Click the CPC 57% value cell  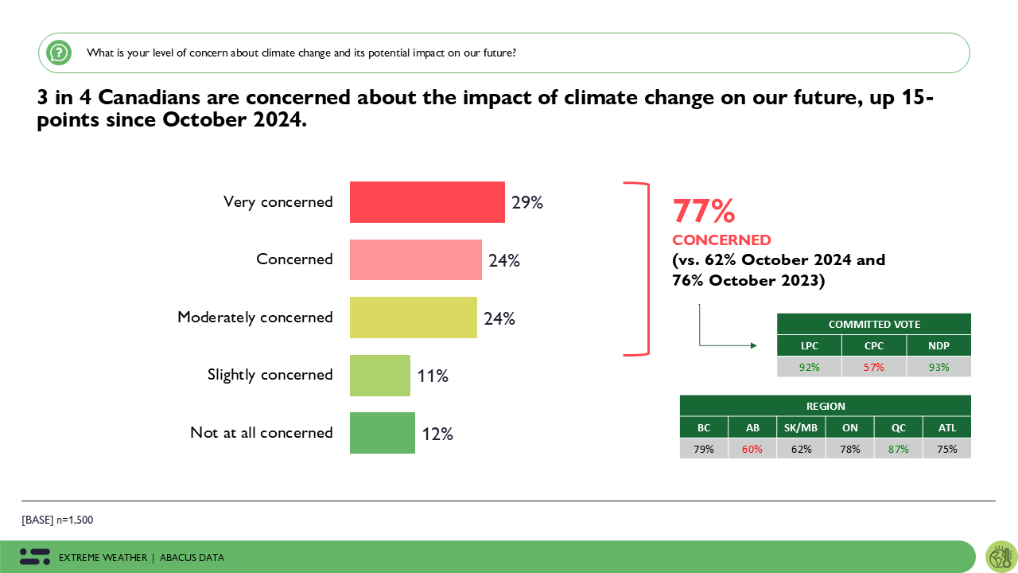pyautogui.click(x=873, y=367)
